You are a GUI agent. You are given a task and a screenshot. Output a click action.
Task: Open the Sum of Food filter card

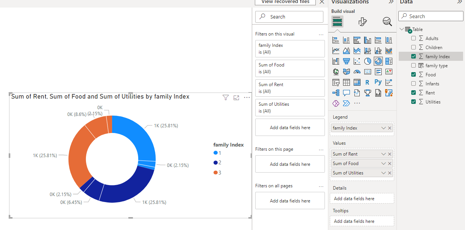[290, 68]
